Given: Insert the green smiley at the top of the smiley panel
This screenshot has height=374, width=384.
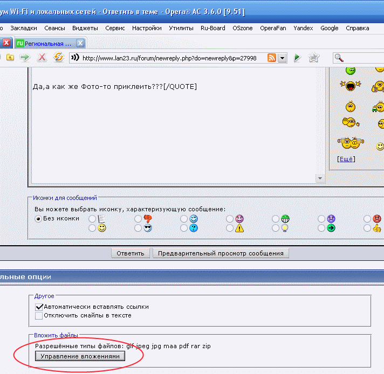Looking at the screenshot, I should 351,71.
